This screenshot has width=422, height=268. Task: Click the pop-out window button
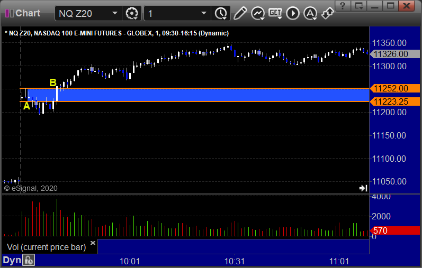point(359,6)
